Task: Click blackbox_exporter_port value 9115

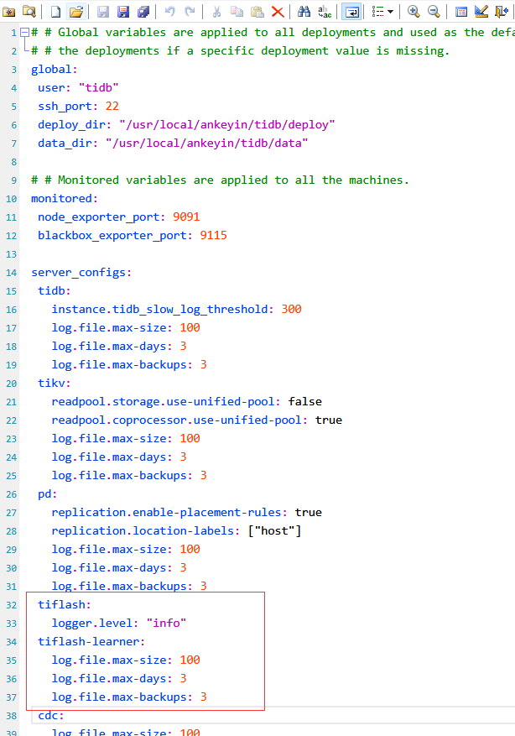Action: point(213,235)
